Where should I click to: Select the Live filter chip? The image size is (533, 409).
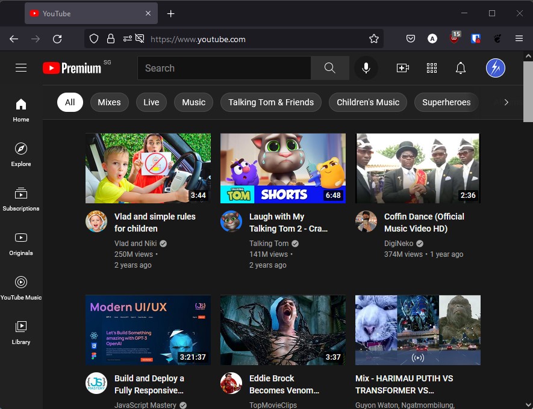[x=151, y=102]
